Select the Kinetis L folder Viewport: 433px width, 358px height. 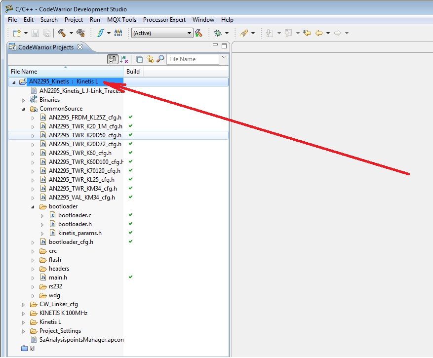[x=50, y=322]
